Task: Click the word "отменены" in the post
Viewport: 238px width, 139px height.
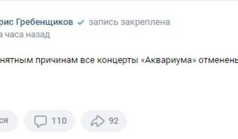Action: click(x=218, y=60)
